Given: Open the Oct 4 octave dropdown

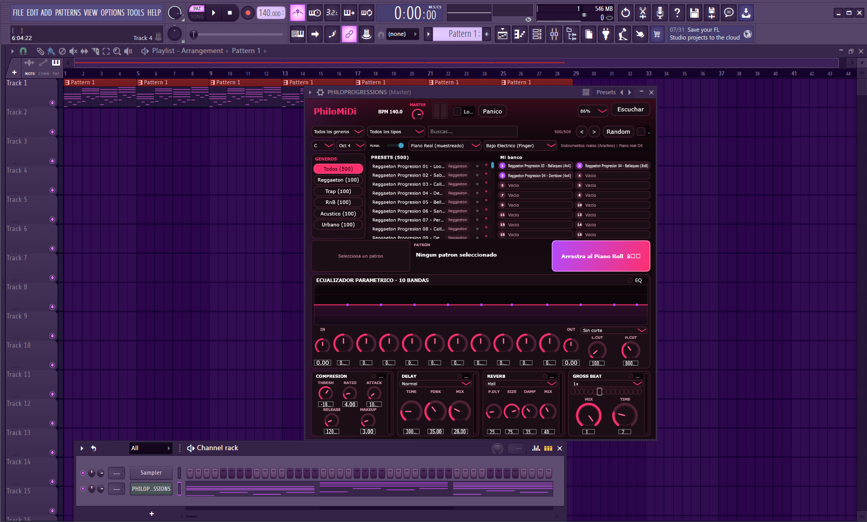Looking at the screenshot, I should point(351,146).
